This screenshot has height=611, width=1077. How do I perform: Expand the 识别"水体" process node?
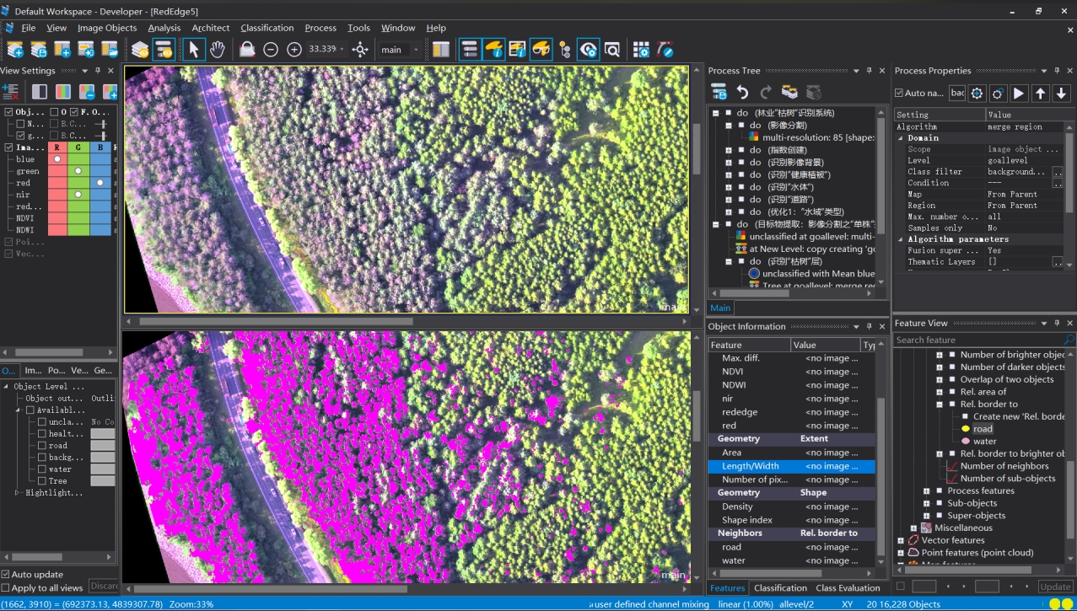[729, 187]
